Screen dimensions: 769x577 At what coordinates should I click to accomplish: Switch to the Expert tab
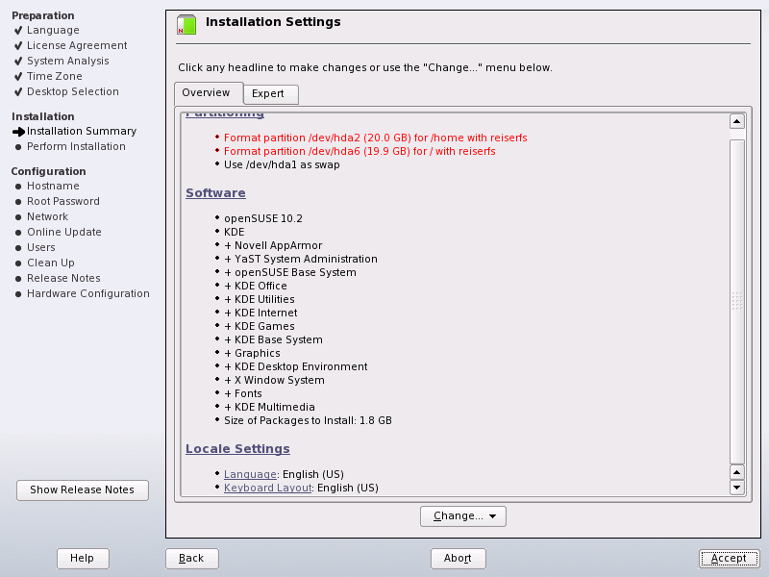pos(271,94)
